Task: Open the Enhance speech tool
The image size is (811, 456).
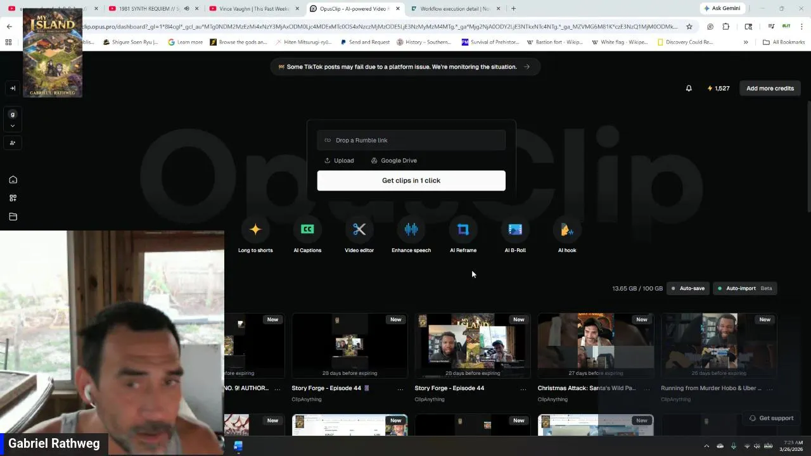Action: (x=411, y=237)
